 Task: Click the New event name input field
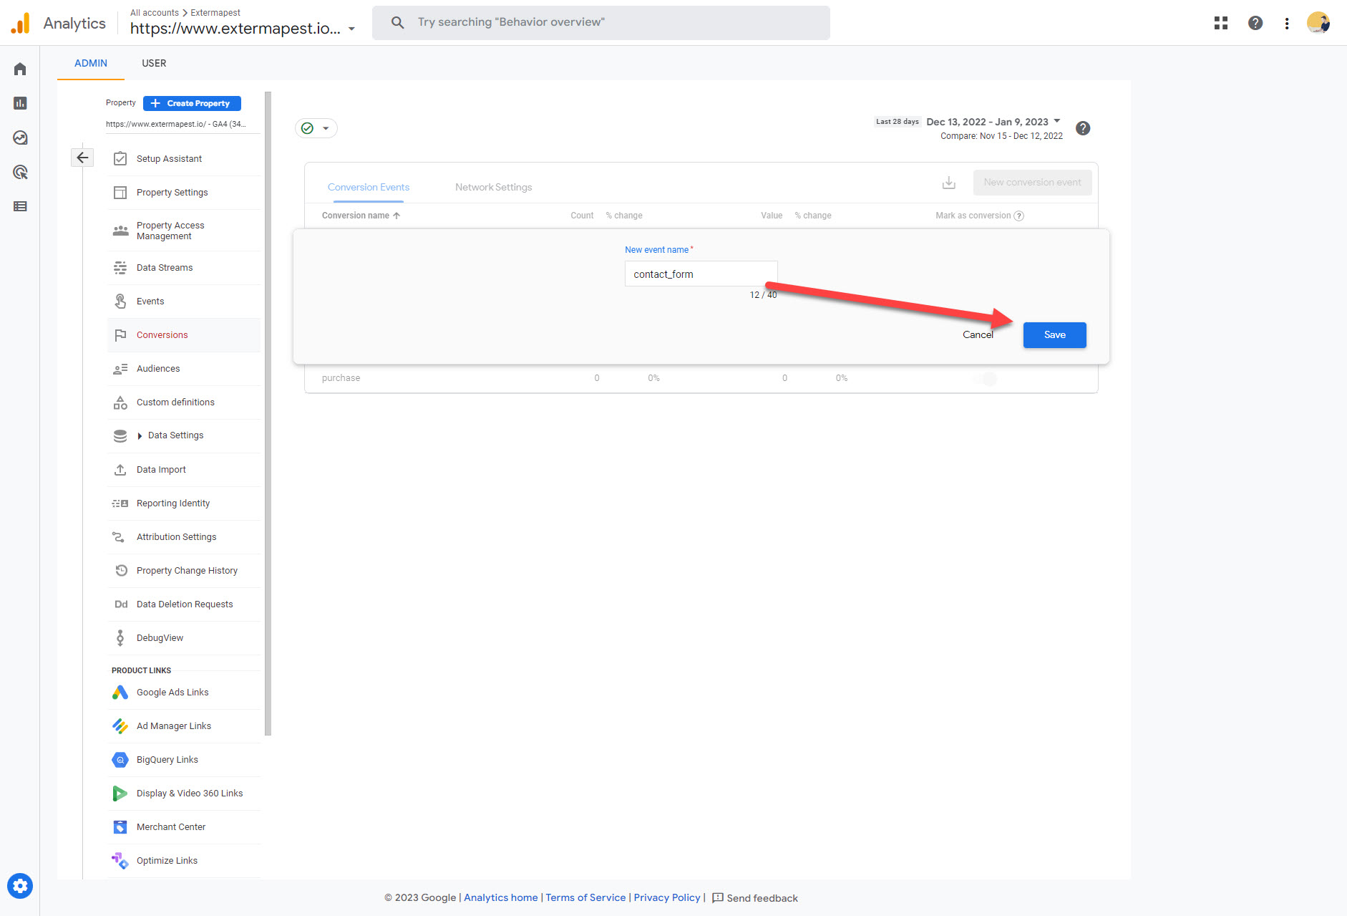(x=700, y=274)
